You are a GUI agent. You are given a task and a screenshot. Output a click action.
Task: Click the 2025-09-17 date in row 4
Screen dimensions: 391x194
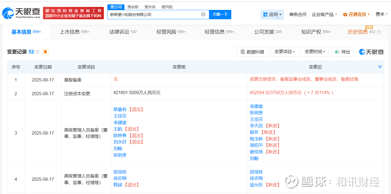(x=43, y=179)
